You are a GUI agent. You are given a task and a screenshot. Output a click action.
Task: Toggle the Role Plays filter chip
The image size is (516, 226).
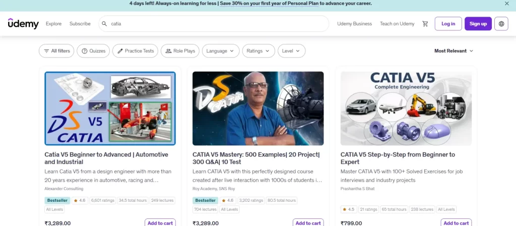point(180,51)
